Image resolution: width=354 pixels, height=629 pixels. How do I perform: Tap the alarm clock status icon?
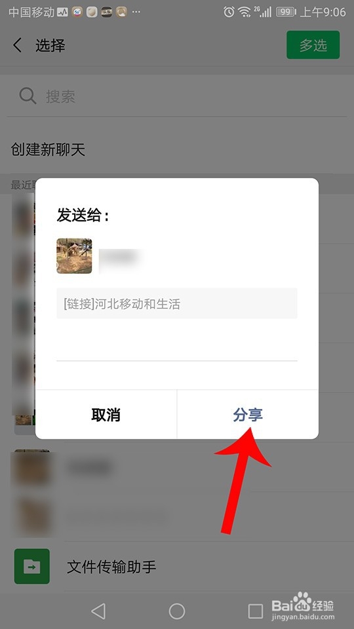[x=229, y=12]
